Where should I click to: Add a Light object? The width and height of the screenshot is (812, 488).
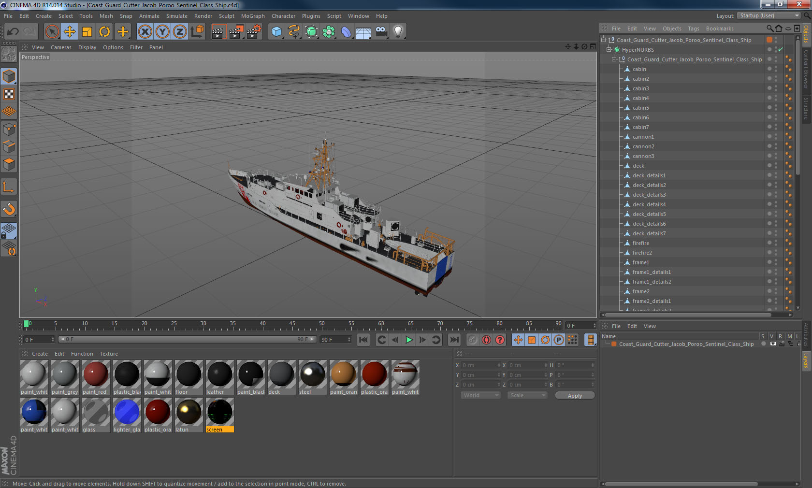398,32
